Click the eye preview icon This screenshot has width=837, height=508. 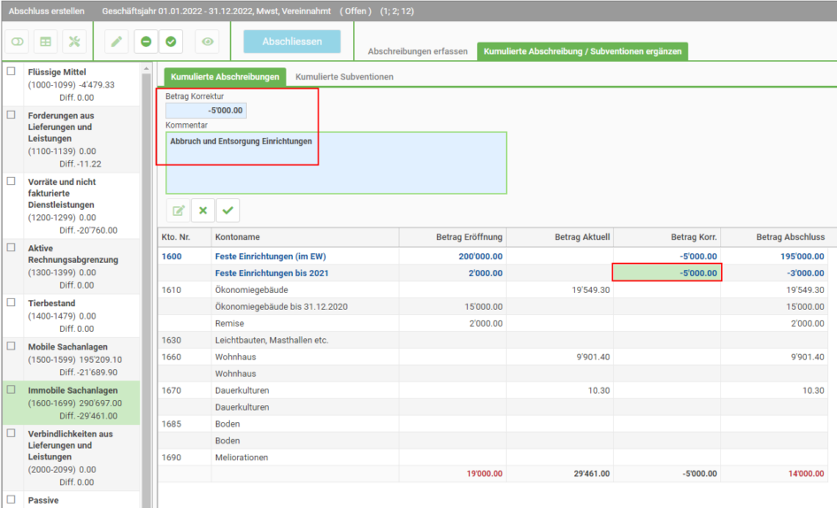click(208, 42)
